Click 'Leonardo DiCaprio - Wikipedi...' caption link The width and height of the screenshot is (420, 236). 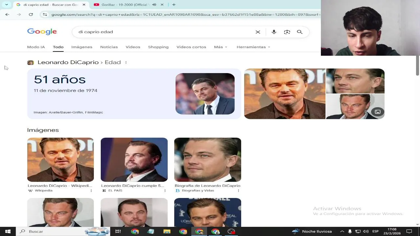60,186
